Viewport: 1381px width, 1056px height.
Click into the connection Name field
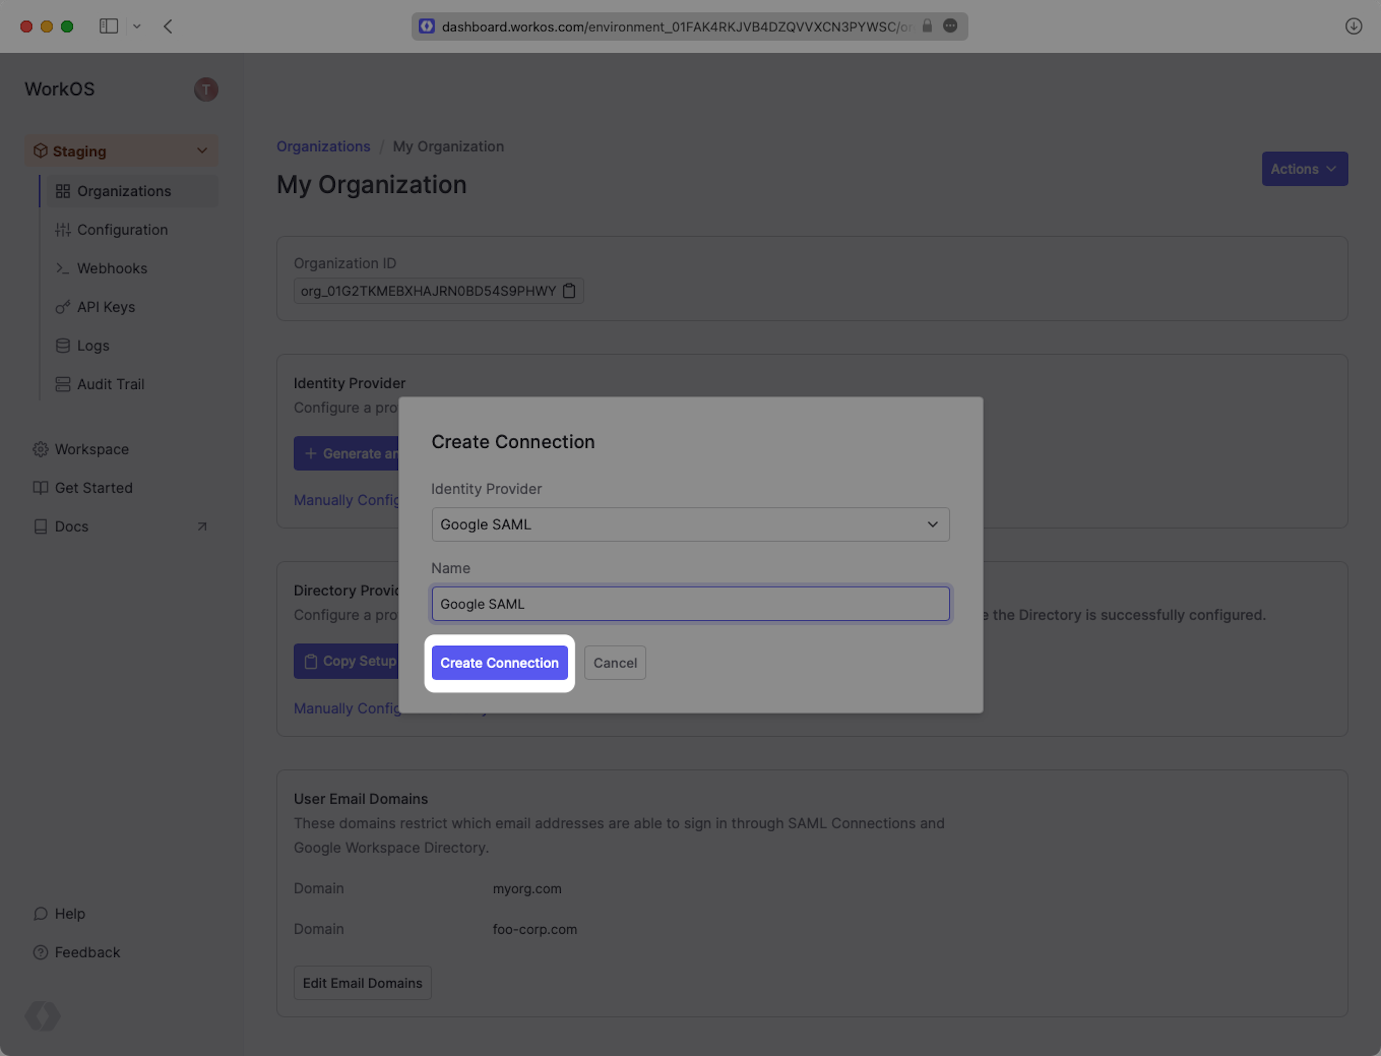pos(689,604)
